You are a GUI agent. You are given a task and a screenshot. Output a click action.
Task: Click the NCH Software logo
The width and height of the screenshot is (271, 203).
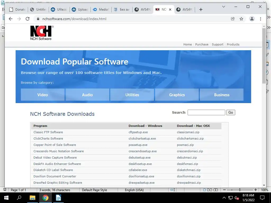[x=42, y=33]
